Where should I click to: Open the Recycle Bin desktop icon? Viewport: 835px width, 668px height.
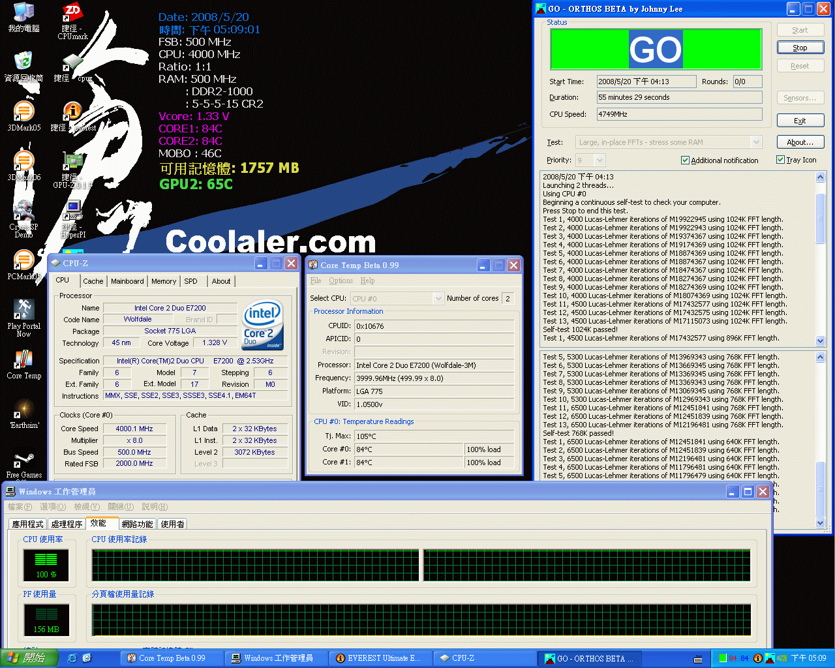tap(23, 67)
